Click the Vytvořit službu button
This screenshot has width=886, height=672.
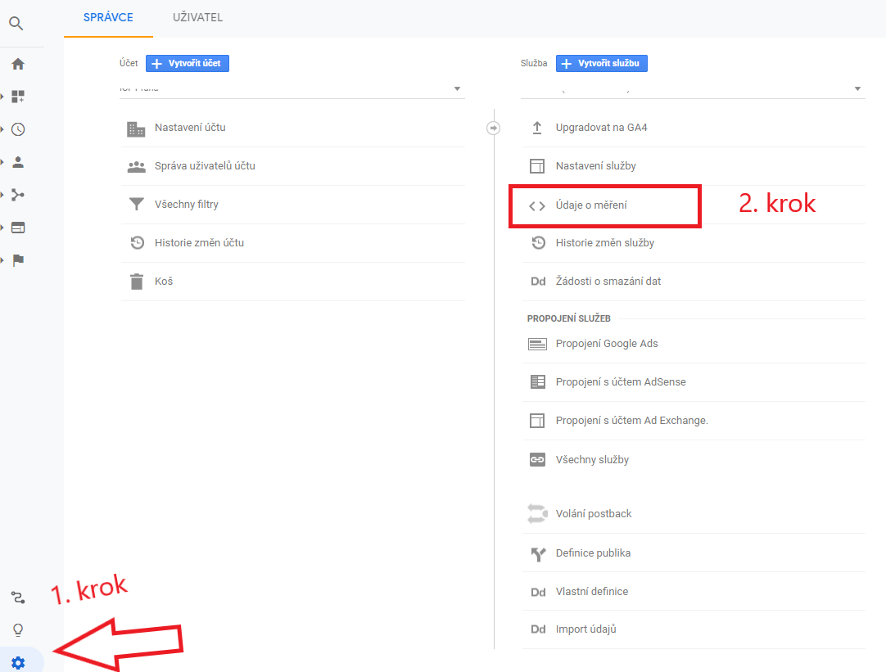pos(602,63)
